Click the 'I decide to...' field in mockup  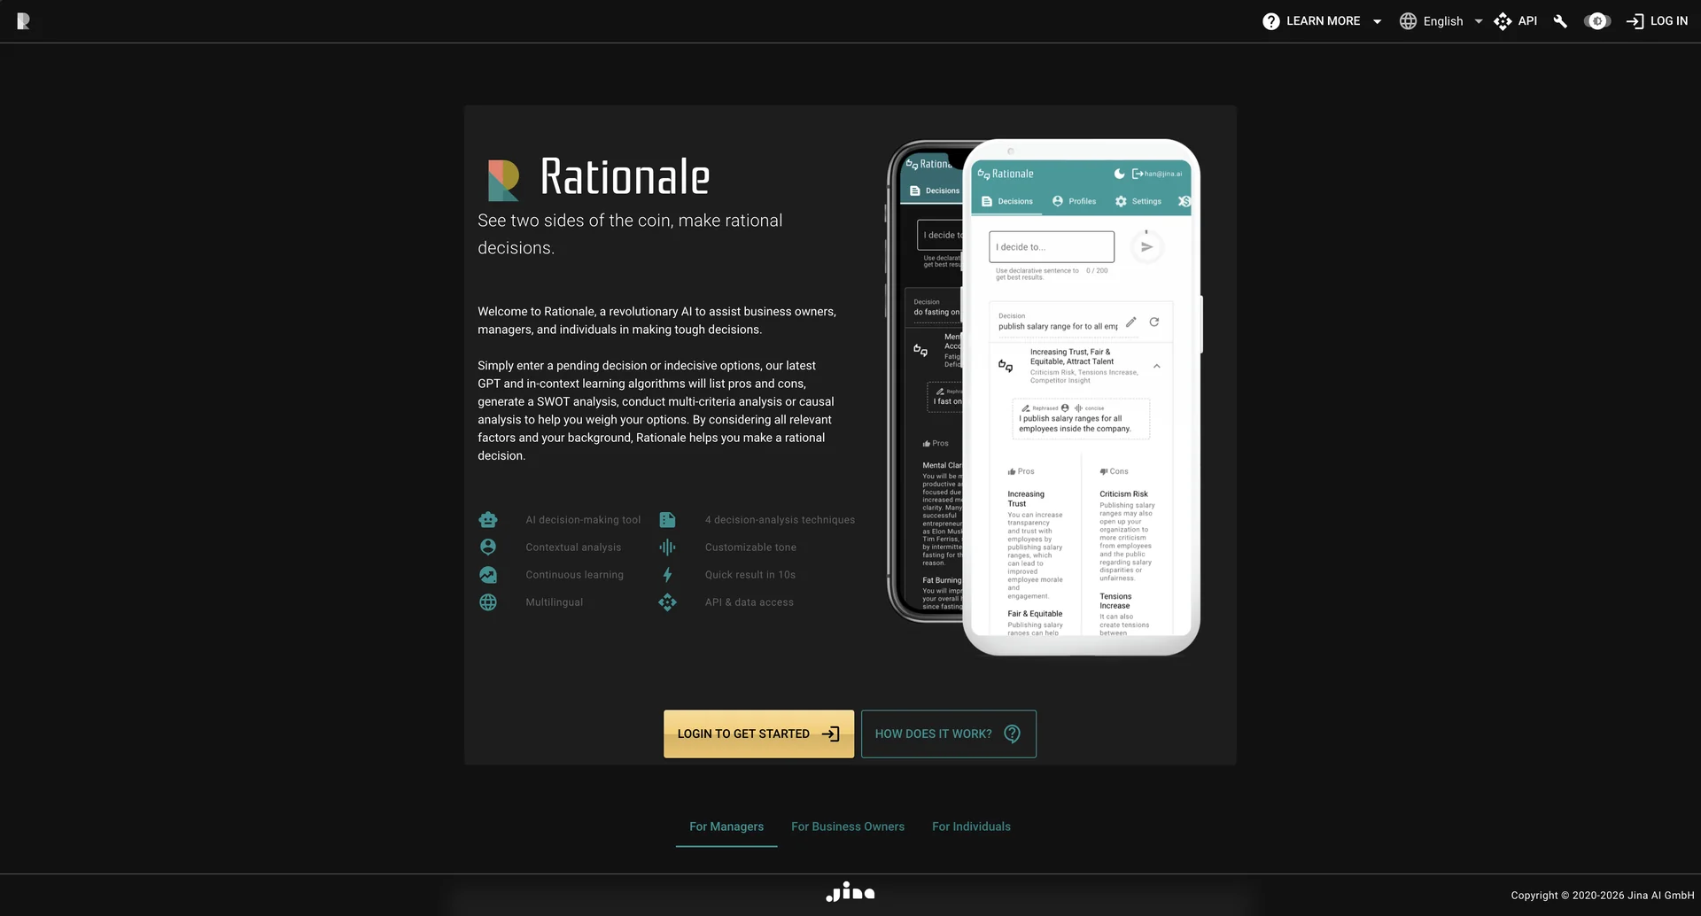point(1051,247)
